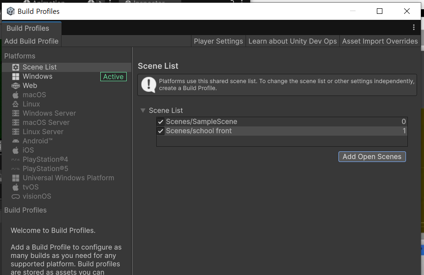This screenshot has height=275, width=424.
Task: Click the Windows Server rack icon
Action: 16,114
